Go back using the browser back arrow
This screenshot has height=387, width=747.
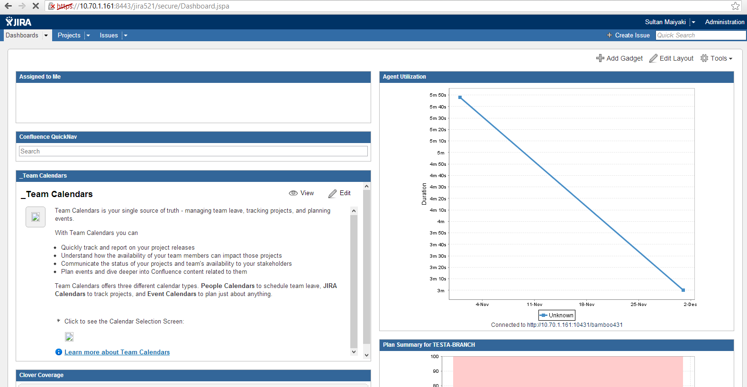9,6
